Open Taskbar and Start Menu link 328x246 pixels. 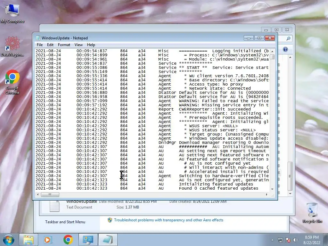(65, 222)
